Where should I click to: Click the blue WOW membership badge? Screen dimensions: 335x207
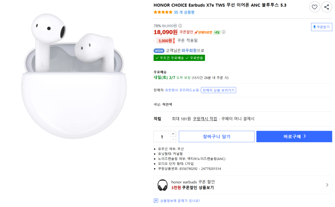[159, 50]
